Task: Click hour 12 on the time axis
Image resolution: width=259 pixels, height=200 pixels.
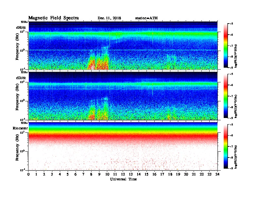Action: tap(123, 175)
